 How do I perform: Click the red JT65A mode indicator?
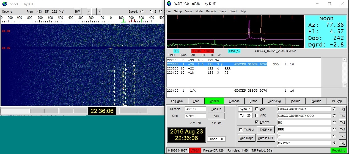pos(195,150)
